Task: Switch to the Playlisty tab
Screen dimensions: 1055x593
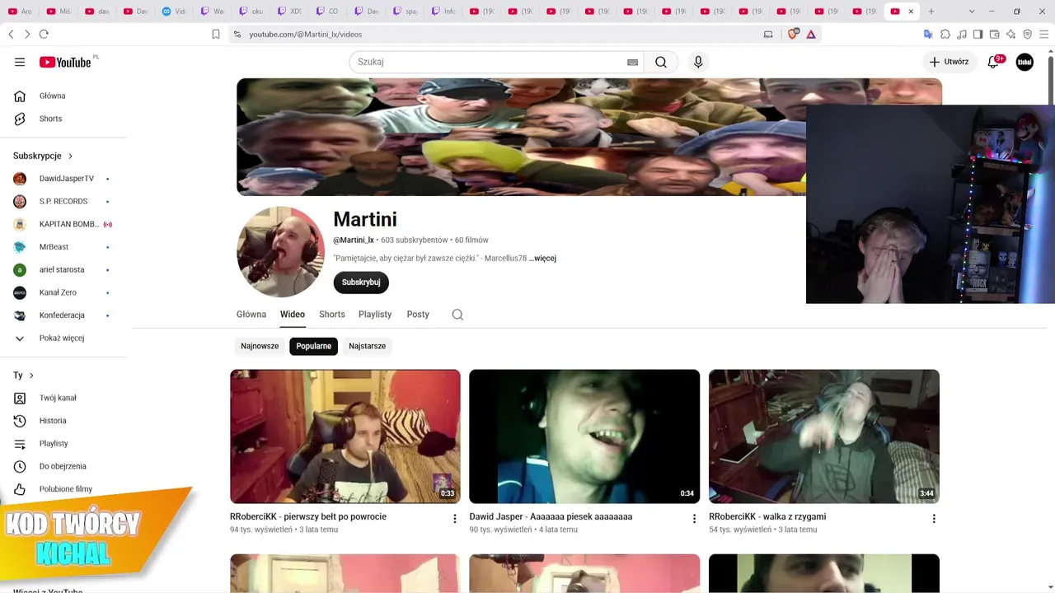Action: pos(375,315)
